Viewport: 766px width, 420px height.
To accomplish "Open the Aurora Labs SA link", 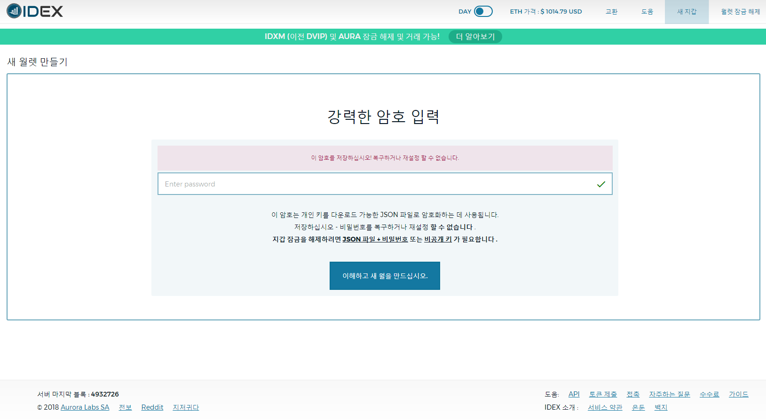I will pyautogui.click(x=85, y=407).
